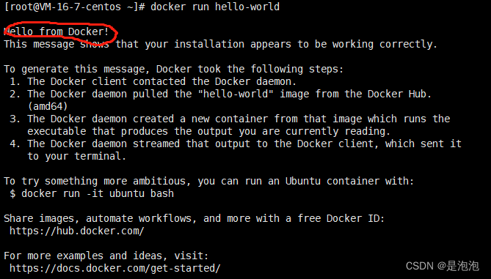Click the 'Share images, automate workflows' line

coord(194,218)
